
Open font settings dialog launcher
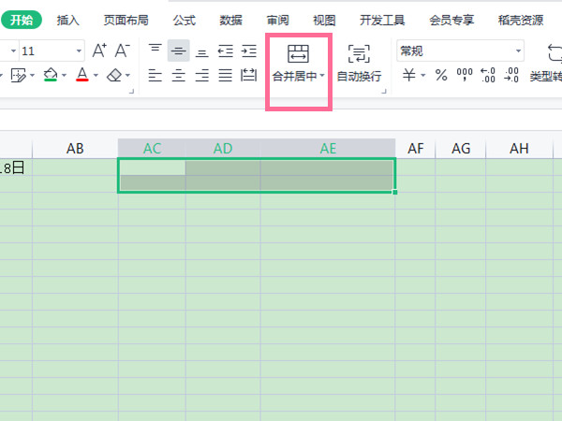(131, 92)
